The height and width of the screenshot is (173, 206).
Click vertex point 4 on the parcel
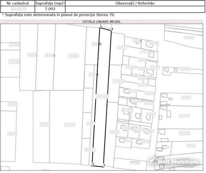click(x=111, y=30)
